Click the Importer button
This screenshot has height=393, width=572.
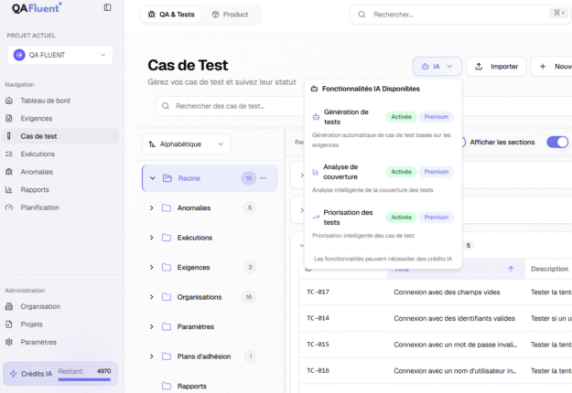(496, 67)
